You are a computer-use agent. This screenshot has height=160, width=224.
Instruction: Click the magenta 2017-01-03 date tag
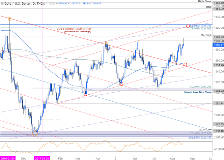(42, 158)
